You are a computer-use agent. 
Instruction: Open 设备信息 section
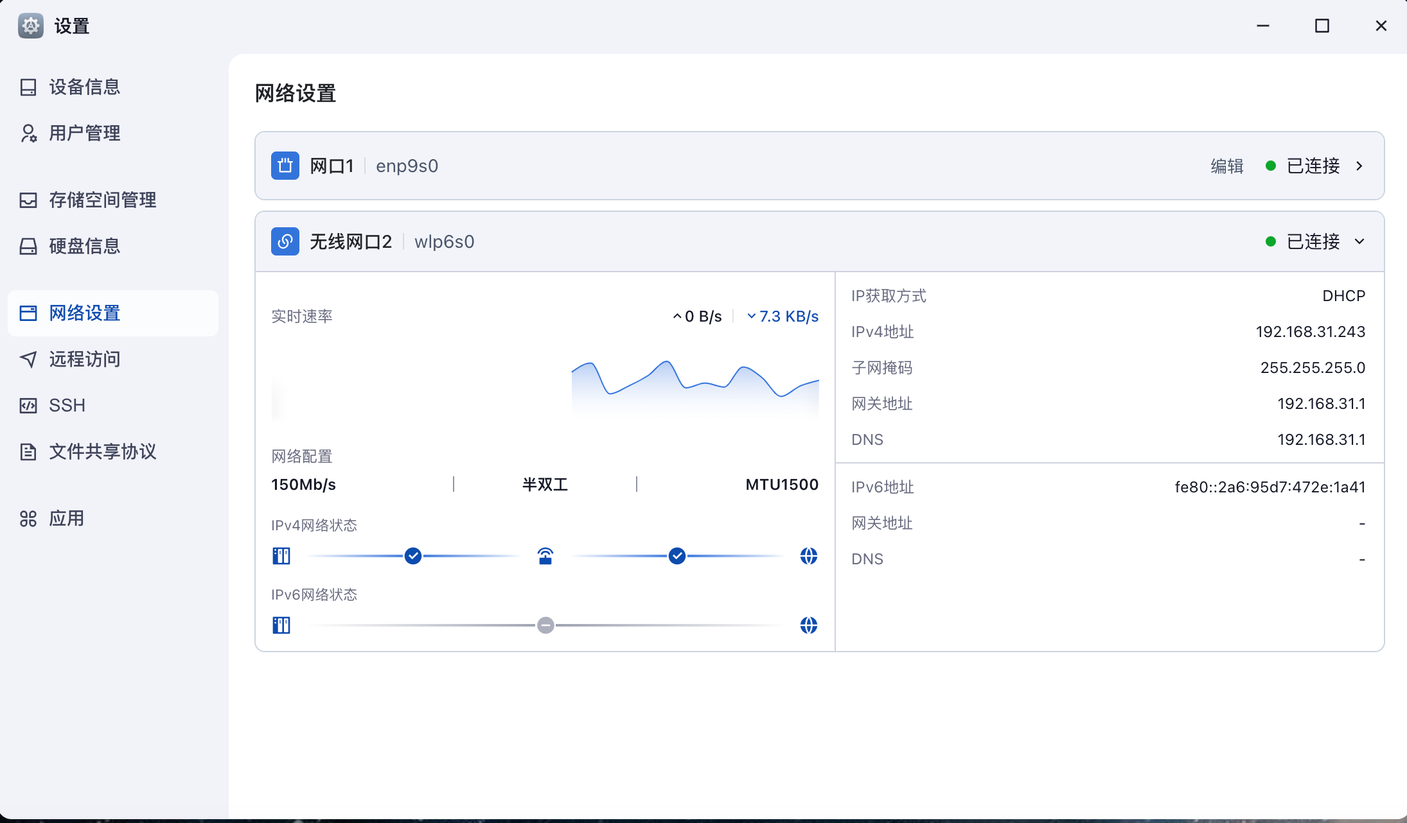click(x=113, y=87)
